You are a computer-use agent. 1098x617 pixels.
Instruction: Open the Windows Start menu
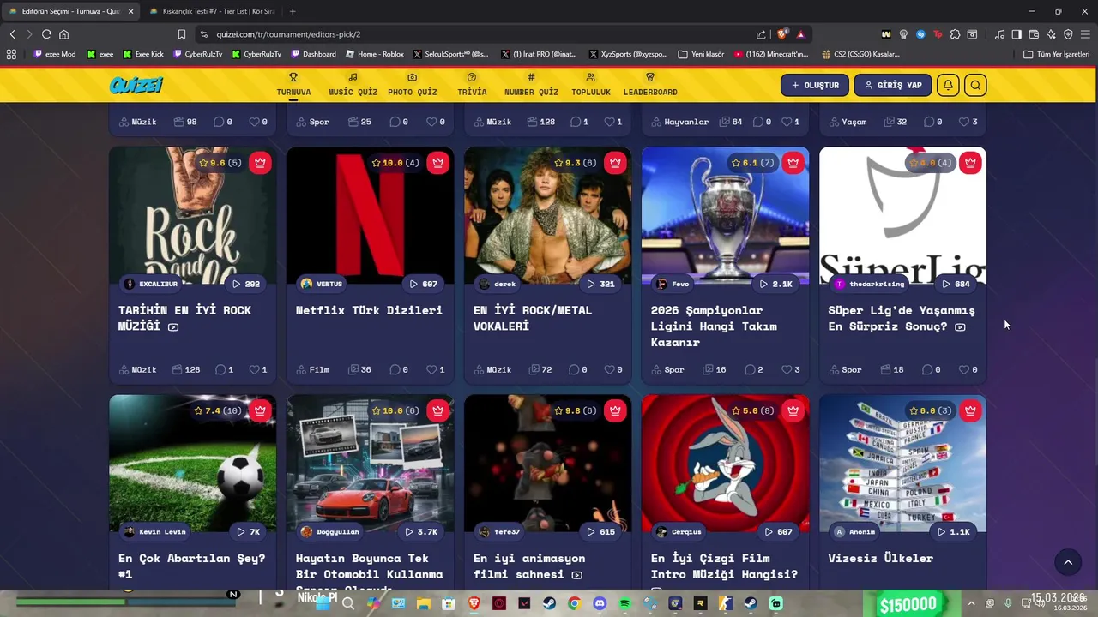coord(323,603)
